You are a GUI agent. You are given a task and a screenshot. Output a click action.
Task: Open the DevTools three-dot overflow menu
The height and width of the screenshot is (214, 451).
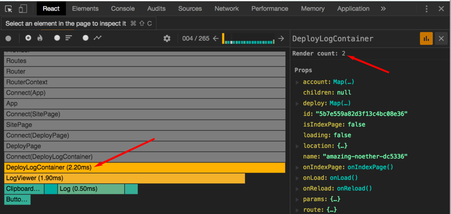[x=426, y=9]
